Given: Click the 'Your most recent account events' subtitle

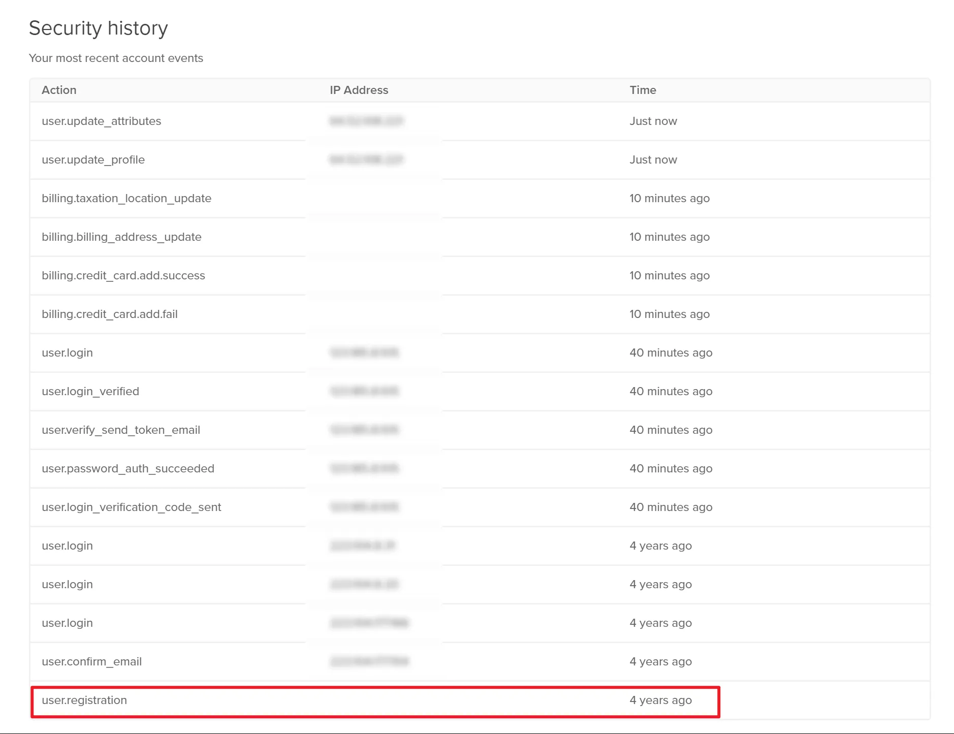Looking at the screenshot, I should [116, 58].
